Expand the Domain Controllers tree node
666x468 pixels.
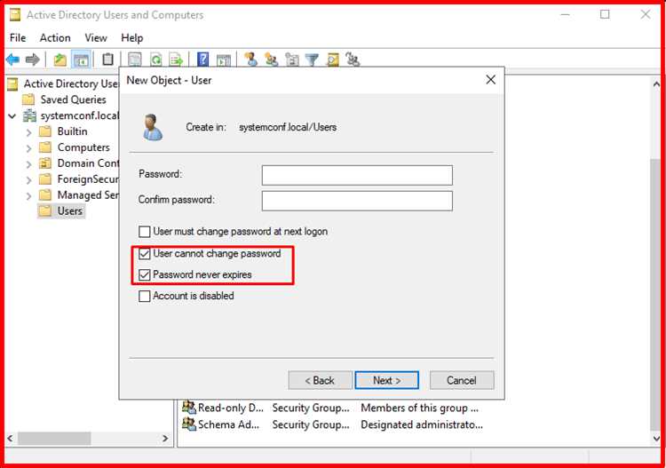coord(28,164)
